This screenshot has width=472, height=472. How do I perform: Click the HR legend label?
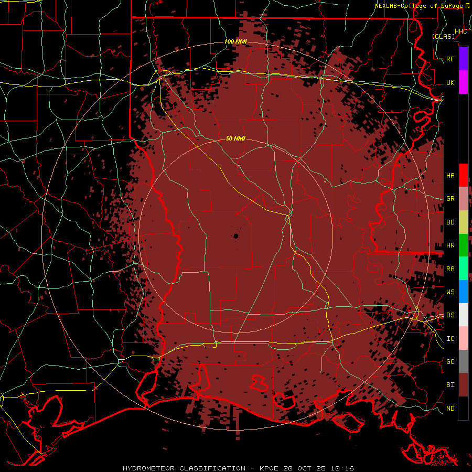tap(450, 245)
